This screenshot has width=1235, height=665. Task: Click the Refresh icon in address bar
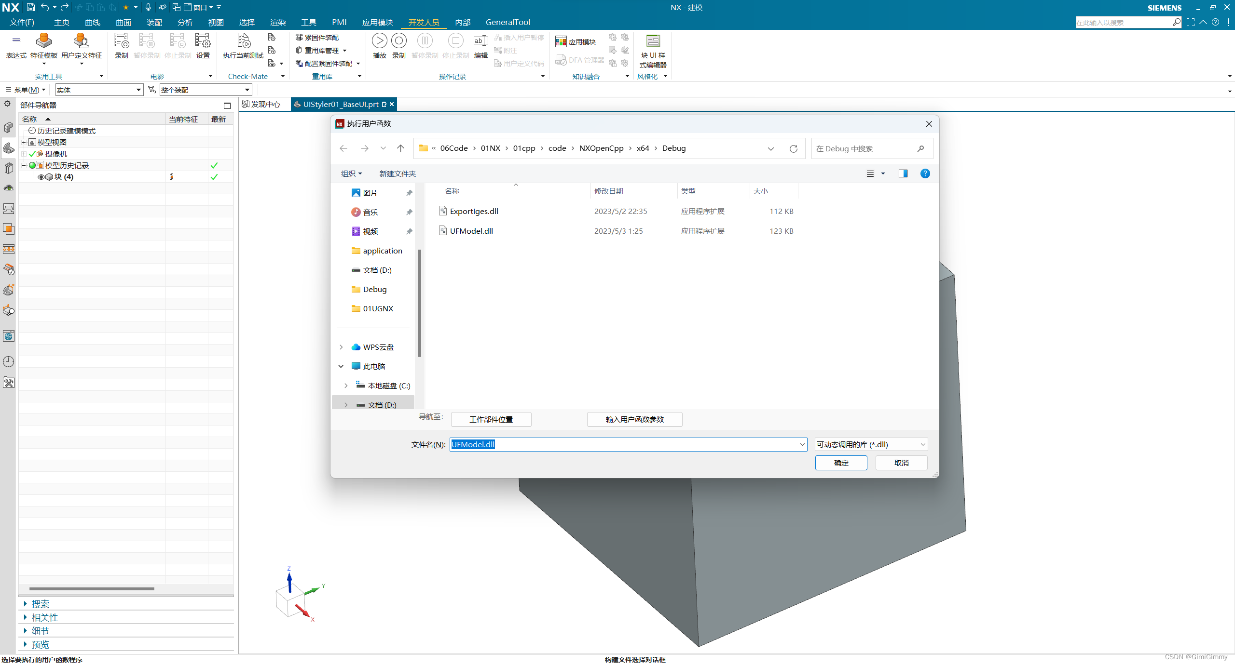tap(794, 149)
